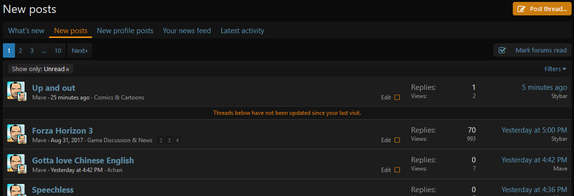Image resolution: width=574 pixels, height=196 pixels.
Task: Click the avatar beside Forza Horizon 3
Action: click(x=16, y=133)
